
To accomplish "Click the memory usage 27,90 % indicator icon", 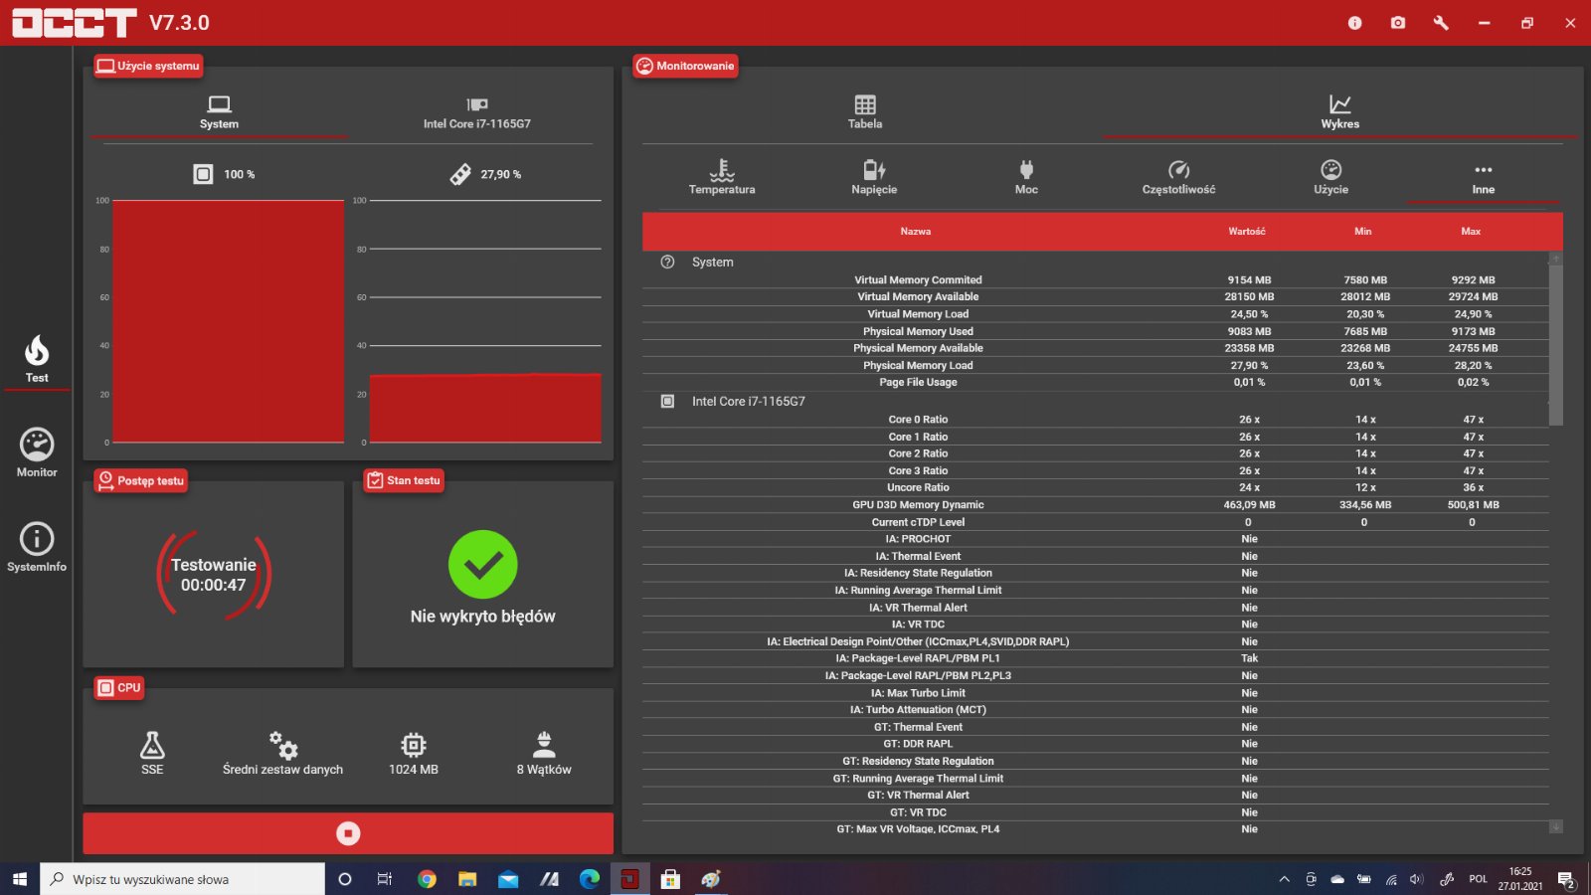I will [460, 174].
